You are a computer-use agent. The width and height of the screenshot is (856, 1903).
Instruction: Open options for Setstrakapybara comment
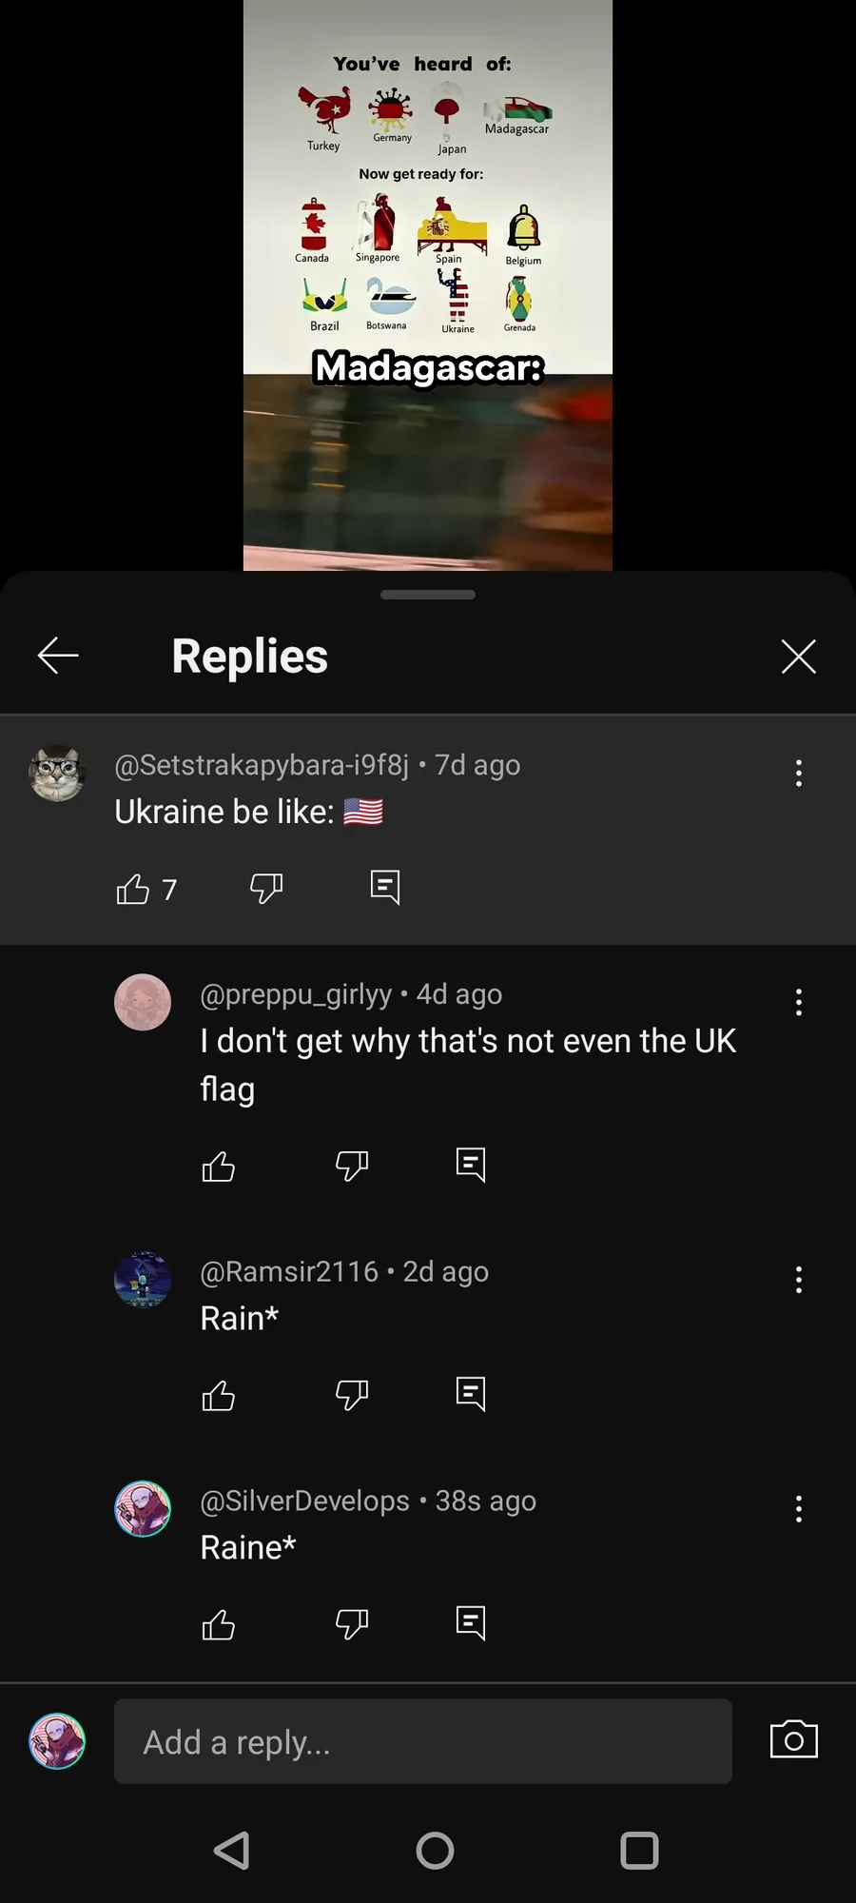[799, 773]
